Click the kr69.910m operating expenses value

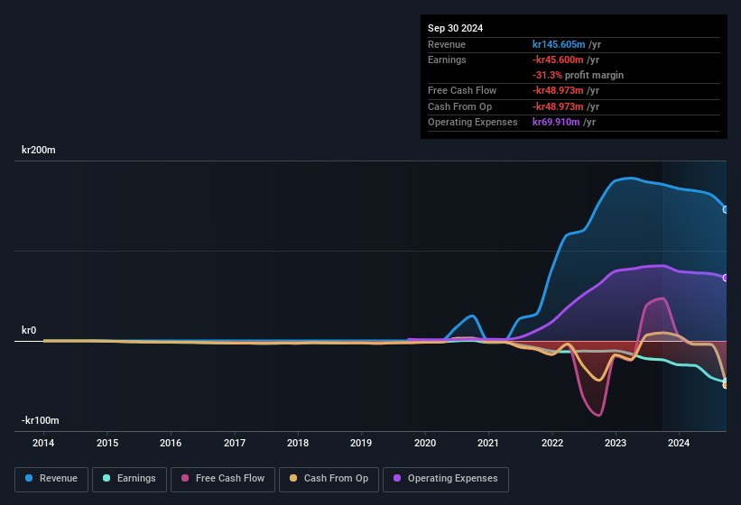(x=556, y=123)
